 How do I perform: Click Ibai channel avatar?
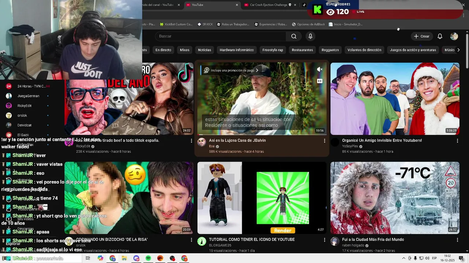(202, 142)
